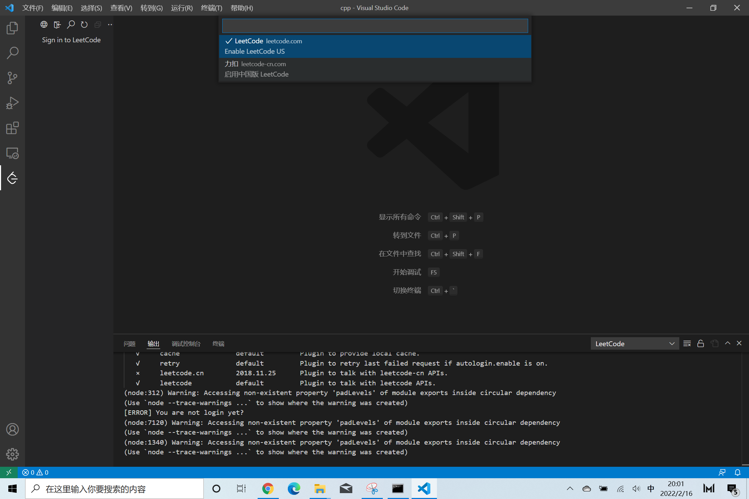
Task: Select 力扣 leetcode-cn.com endpoint option
Action: click(x=375, y=69)
